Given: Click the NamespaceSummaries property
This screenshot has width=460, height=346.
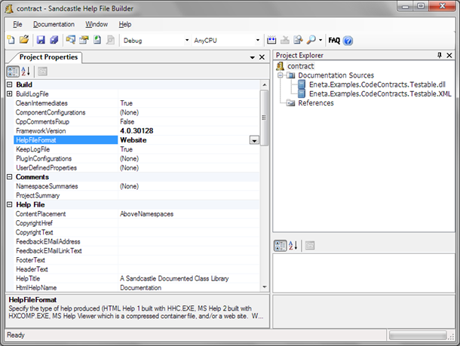Looking at the screenshot, I should click(x=47, y=186).
